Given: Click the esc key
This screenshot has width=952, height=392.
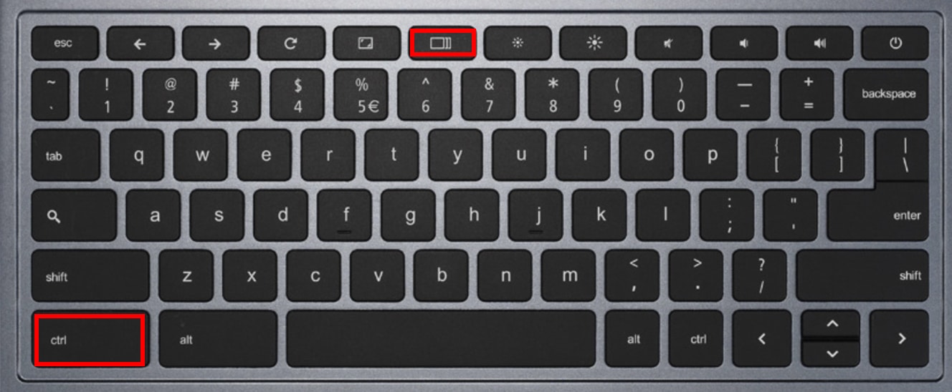Looking at the screenshot, I should coord(64,44).
